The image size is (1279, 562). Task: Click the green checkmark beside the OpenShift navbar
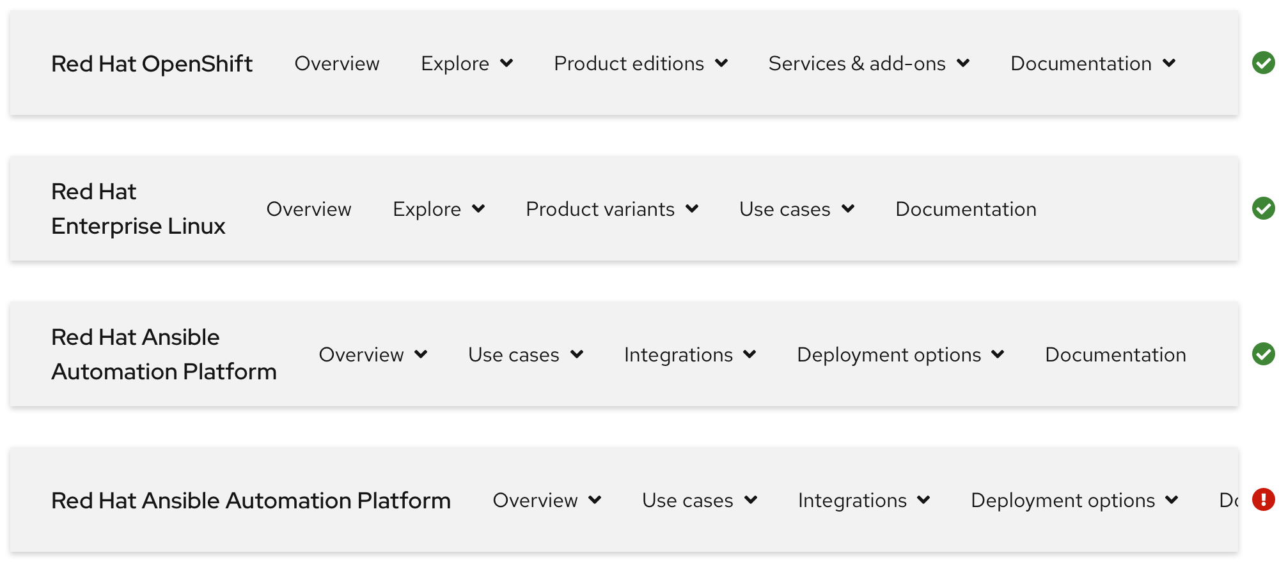1262,63
